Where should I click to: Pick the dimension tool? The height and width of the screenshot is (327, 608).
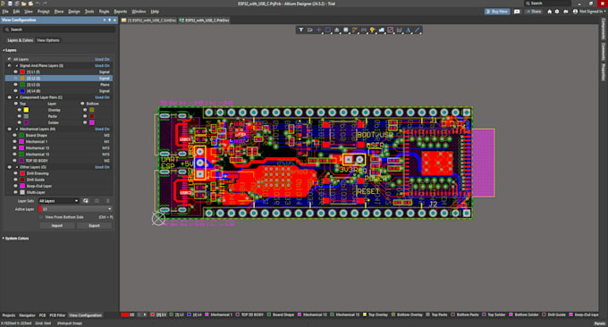coord(400,29)
